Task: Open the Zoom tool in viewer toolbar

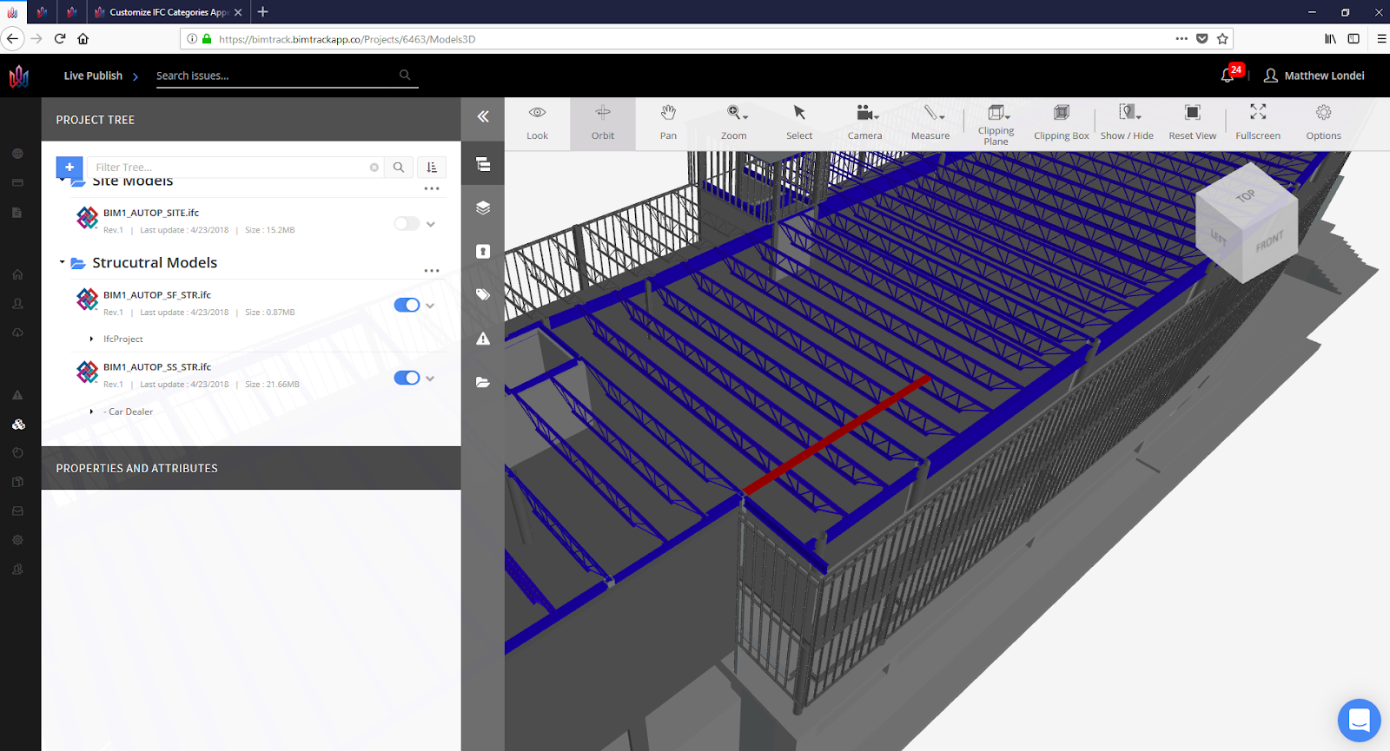Action: pyautogui.click(x=734, y=123)
